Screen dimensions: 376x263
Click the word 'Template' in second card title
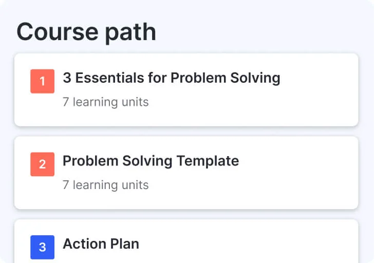pyautogui.click(x=208, y=161)
